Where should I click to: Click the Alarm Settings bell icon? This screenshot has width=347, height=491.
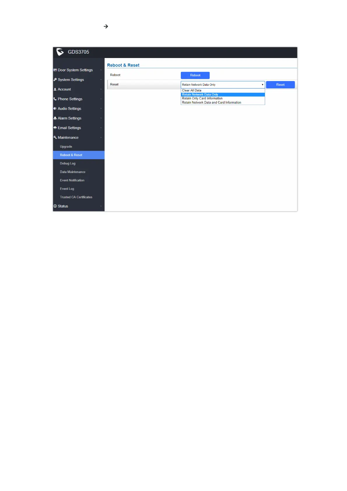[x=55, y=118]
